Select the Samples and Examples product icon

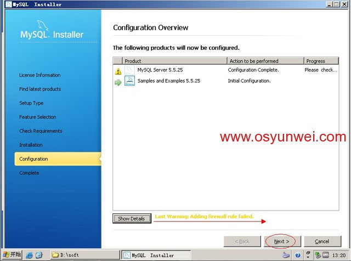(129, 81)
